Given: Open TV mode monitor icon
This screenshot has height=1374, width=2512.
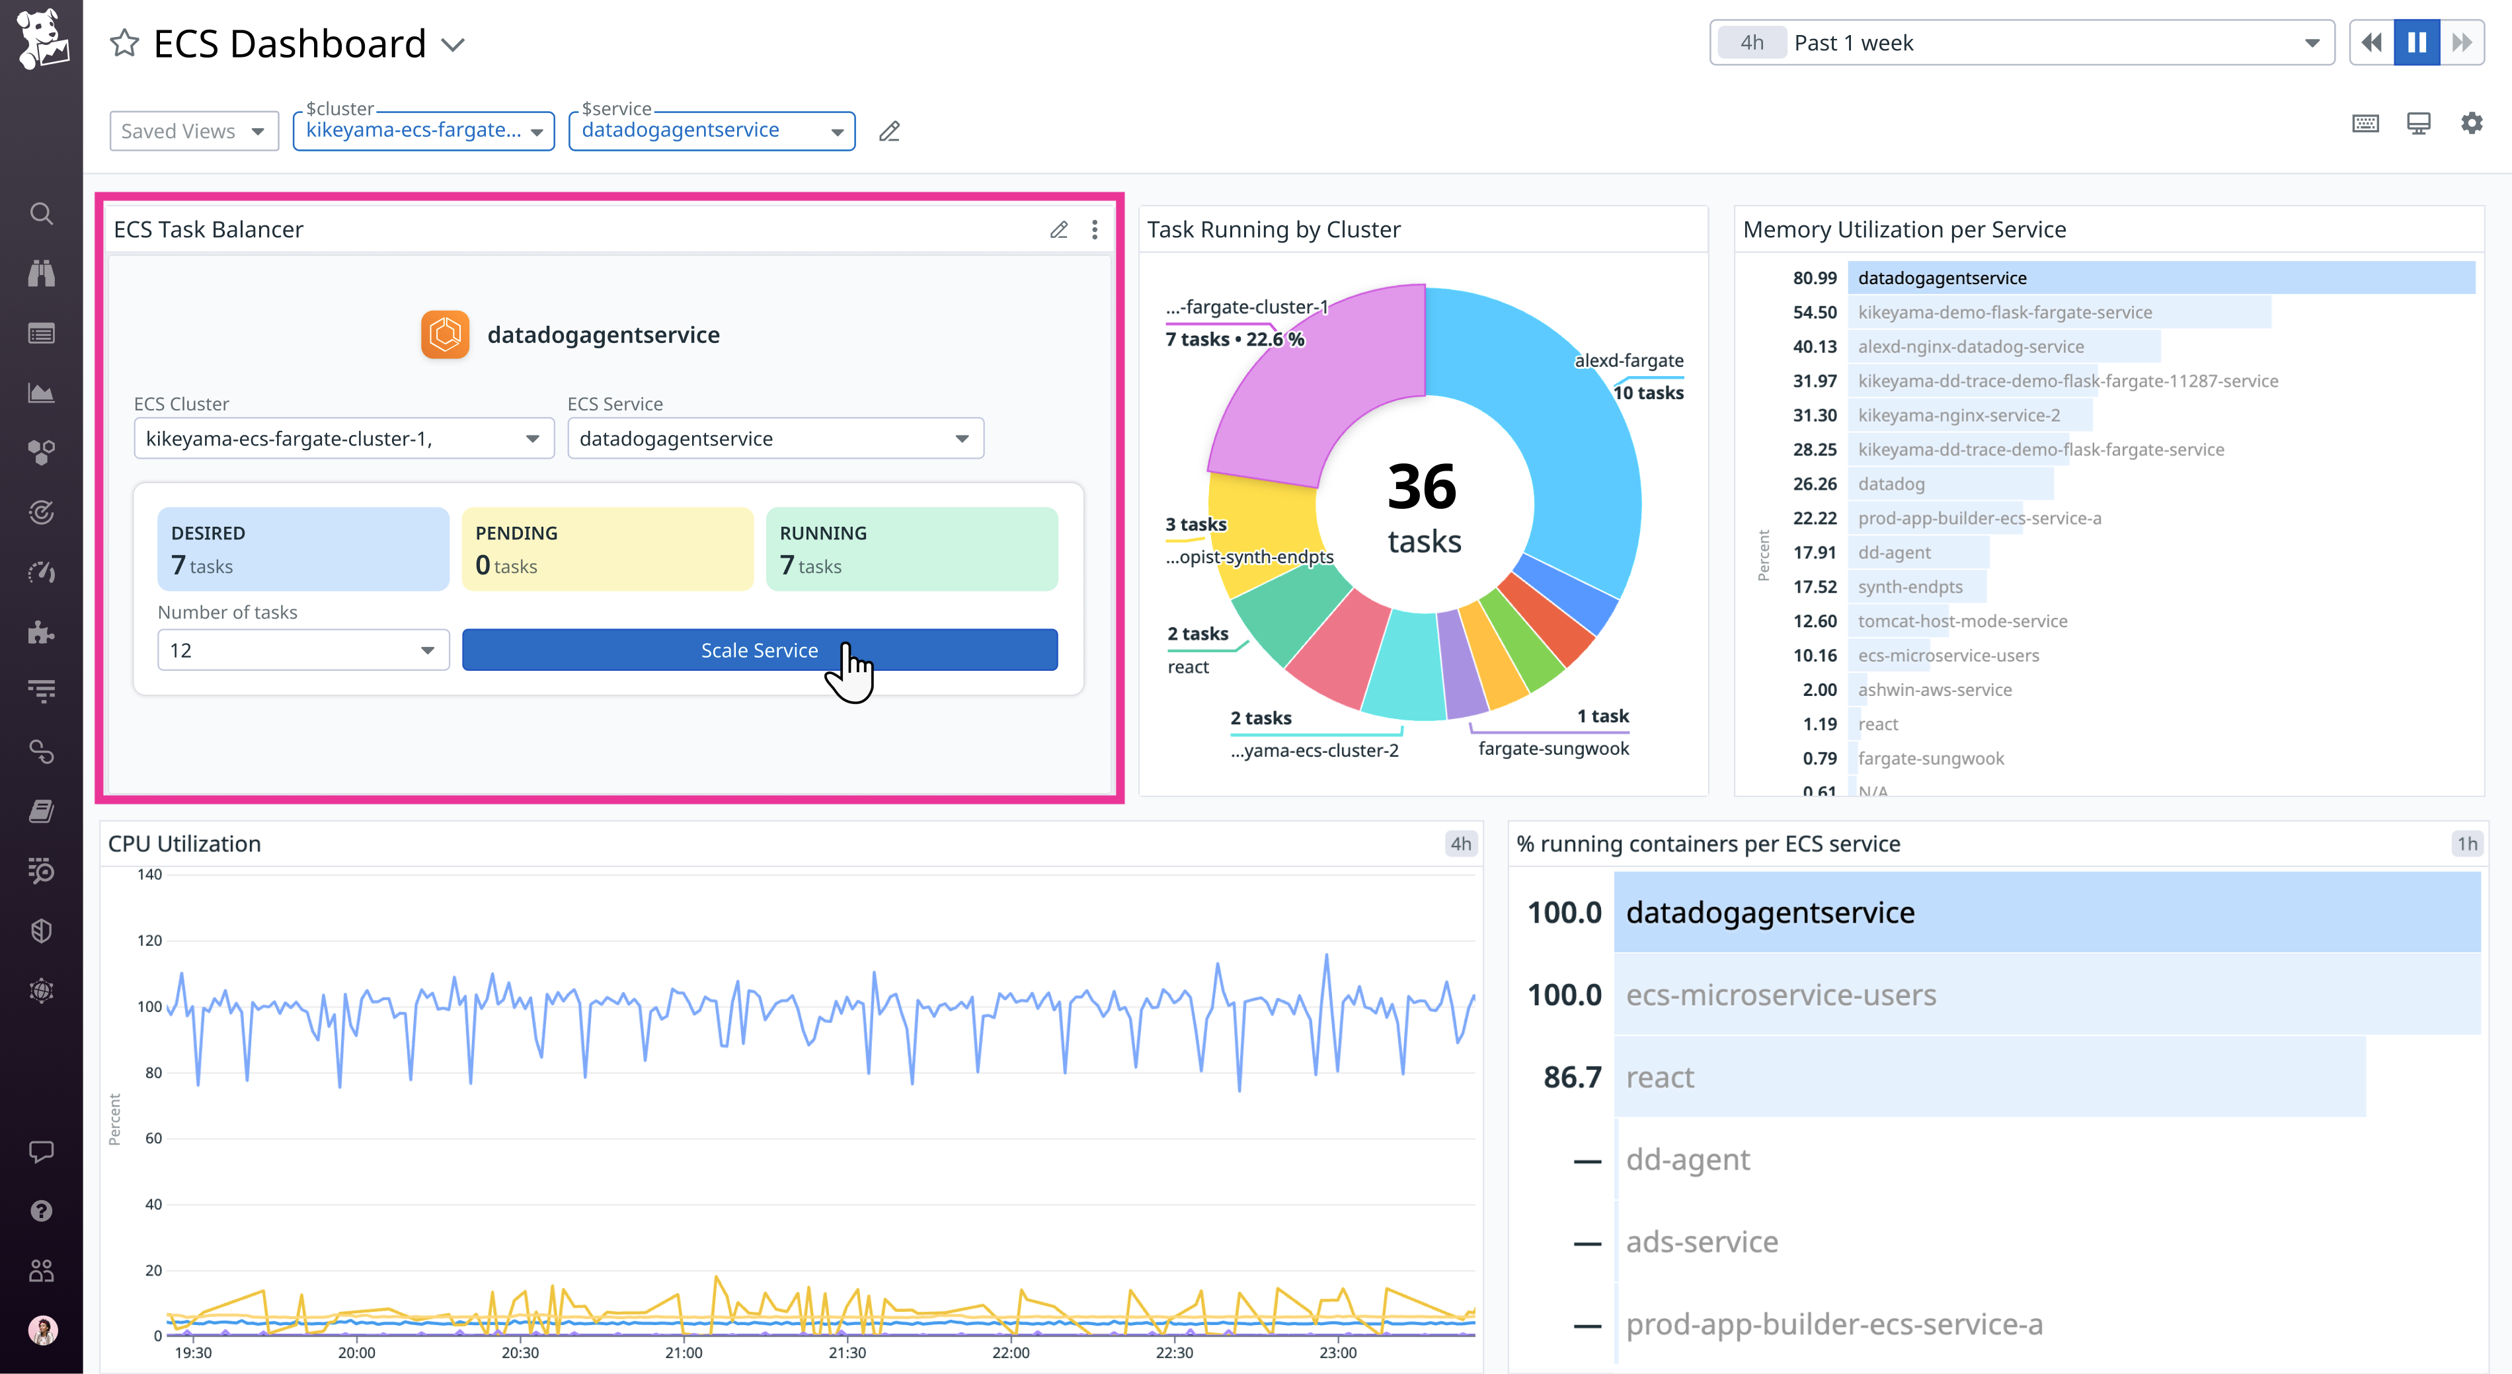Looking at the screenshot, I should 2418,124.
